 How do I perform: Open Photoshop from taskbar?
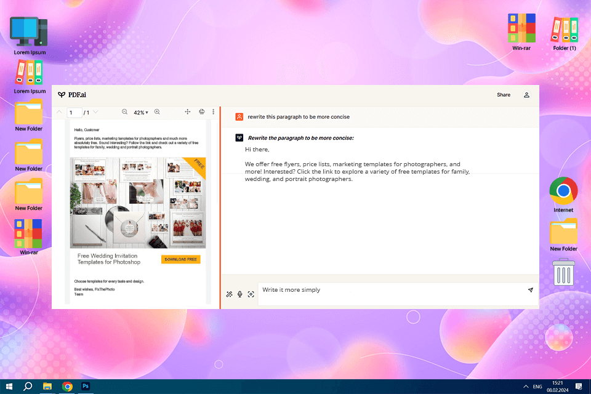point(86,386)
